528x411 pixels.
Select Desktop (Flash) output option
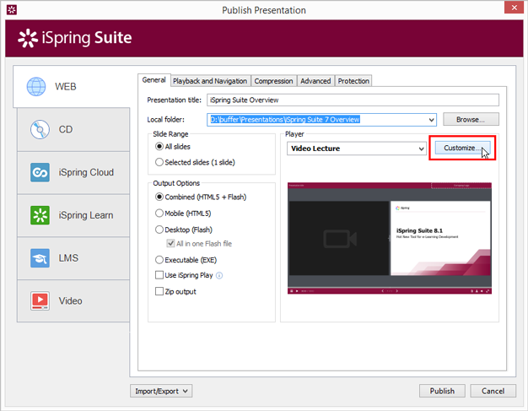(159, 230)
